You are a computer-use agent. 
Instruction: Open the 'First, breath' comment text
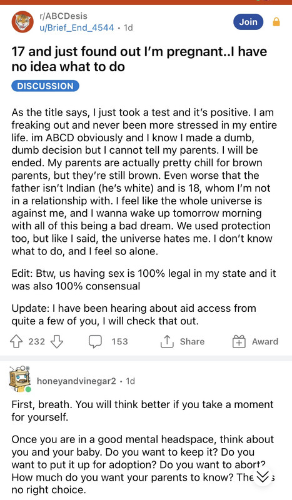(x=143, y=411)
